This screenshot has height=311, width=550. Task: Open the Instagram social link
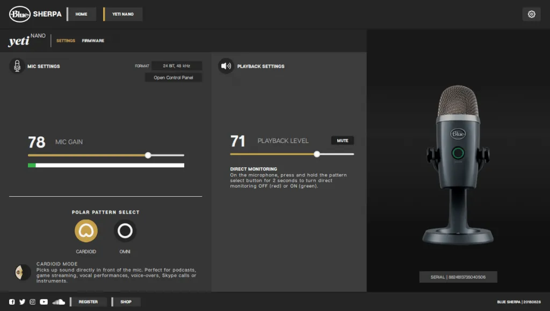pyautogui.click(x=32, y=302)
